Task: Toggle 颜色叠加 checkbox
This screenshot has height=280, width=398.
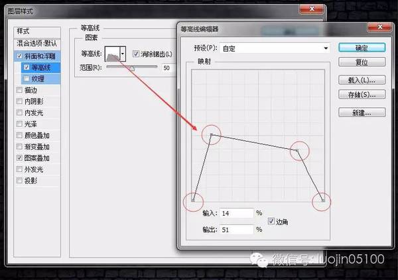Action: (x=19, y=135)
